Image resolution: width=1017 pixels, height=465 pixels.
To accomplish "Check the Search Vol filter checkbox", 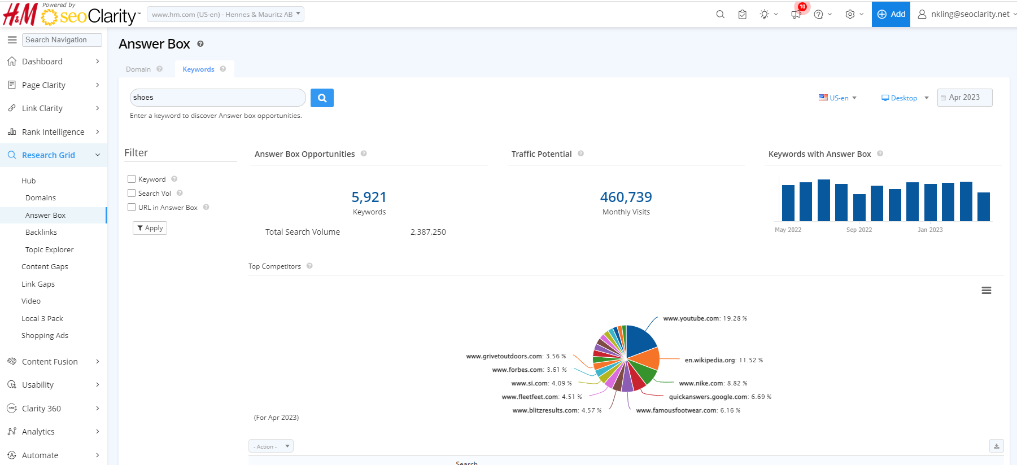I will pyautogui.click(x=132, y=193).
